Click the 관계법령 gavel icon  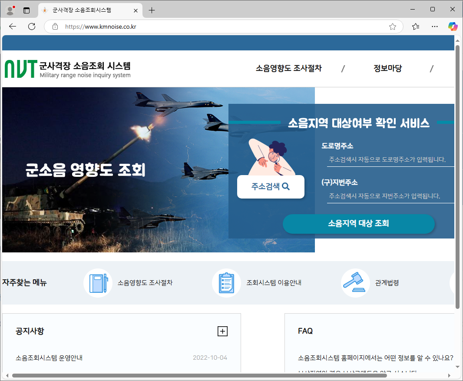coord(355,283)
